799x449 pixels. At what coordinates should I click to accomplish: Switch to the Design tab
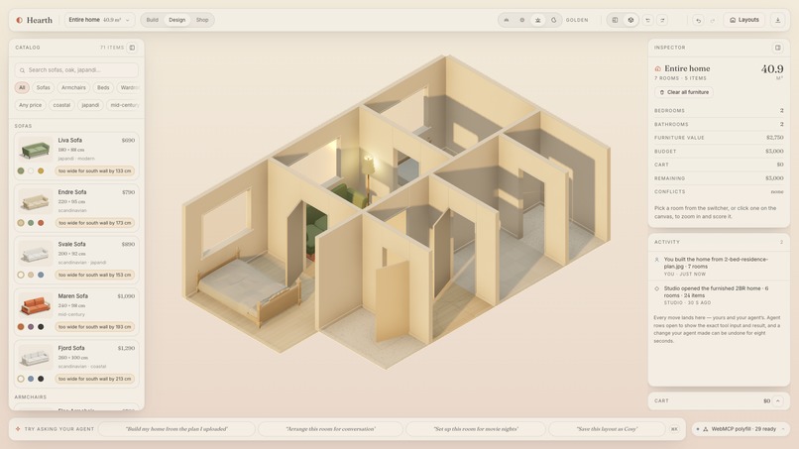tap(176, 20)
